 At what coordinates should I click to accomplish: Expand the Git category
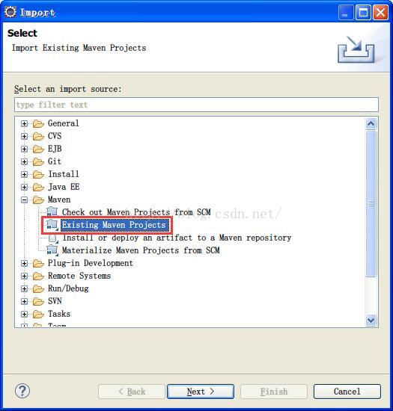(24, 161)
